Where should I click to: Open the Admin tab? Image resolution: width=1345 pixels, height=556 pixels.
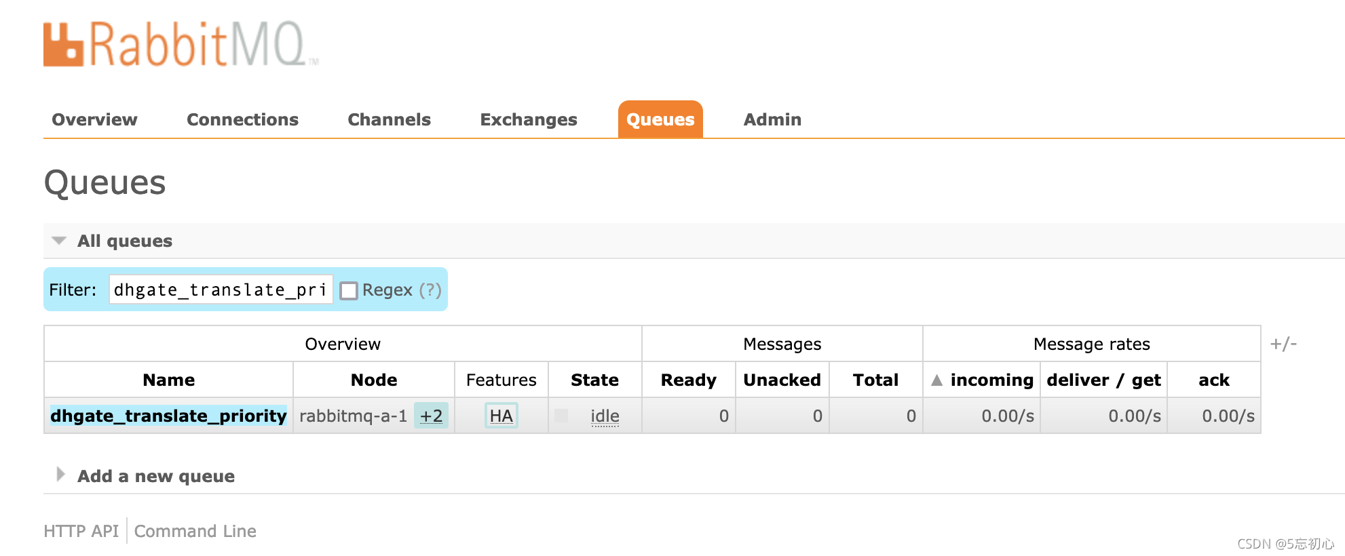pyautogui.click(x=772, y=119)
